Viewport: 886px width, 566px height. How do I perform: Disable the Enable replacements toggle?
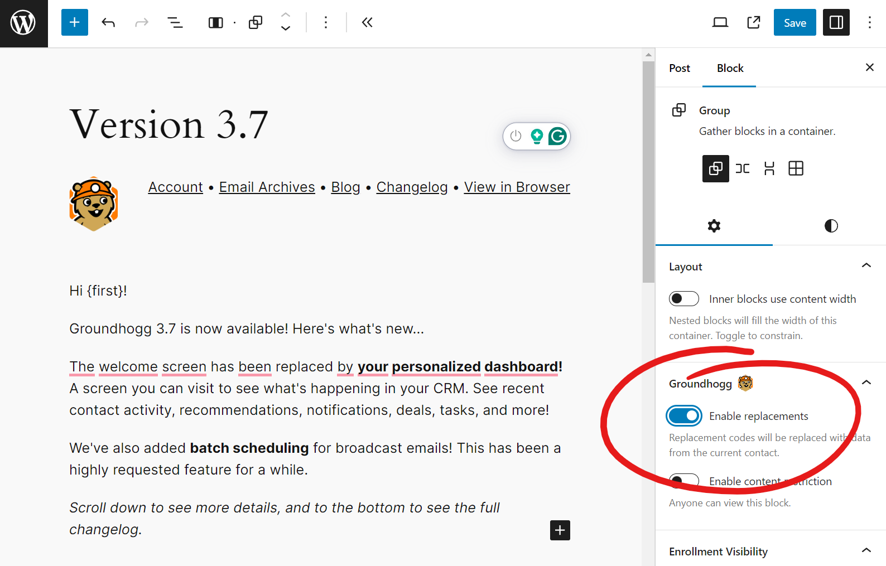(684, 416)
